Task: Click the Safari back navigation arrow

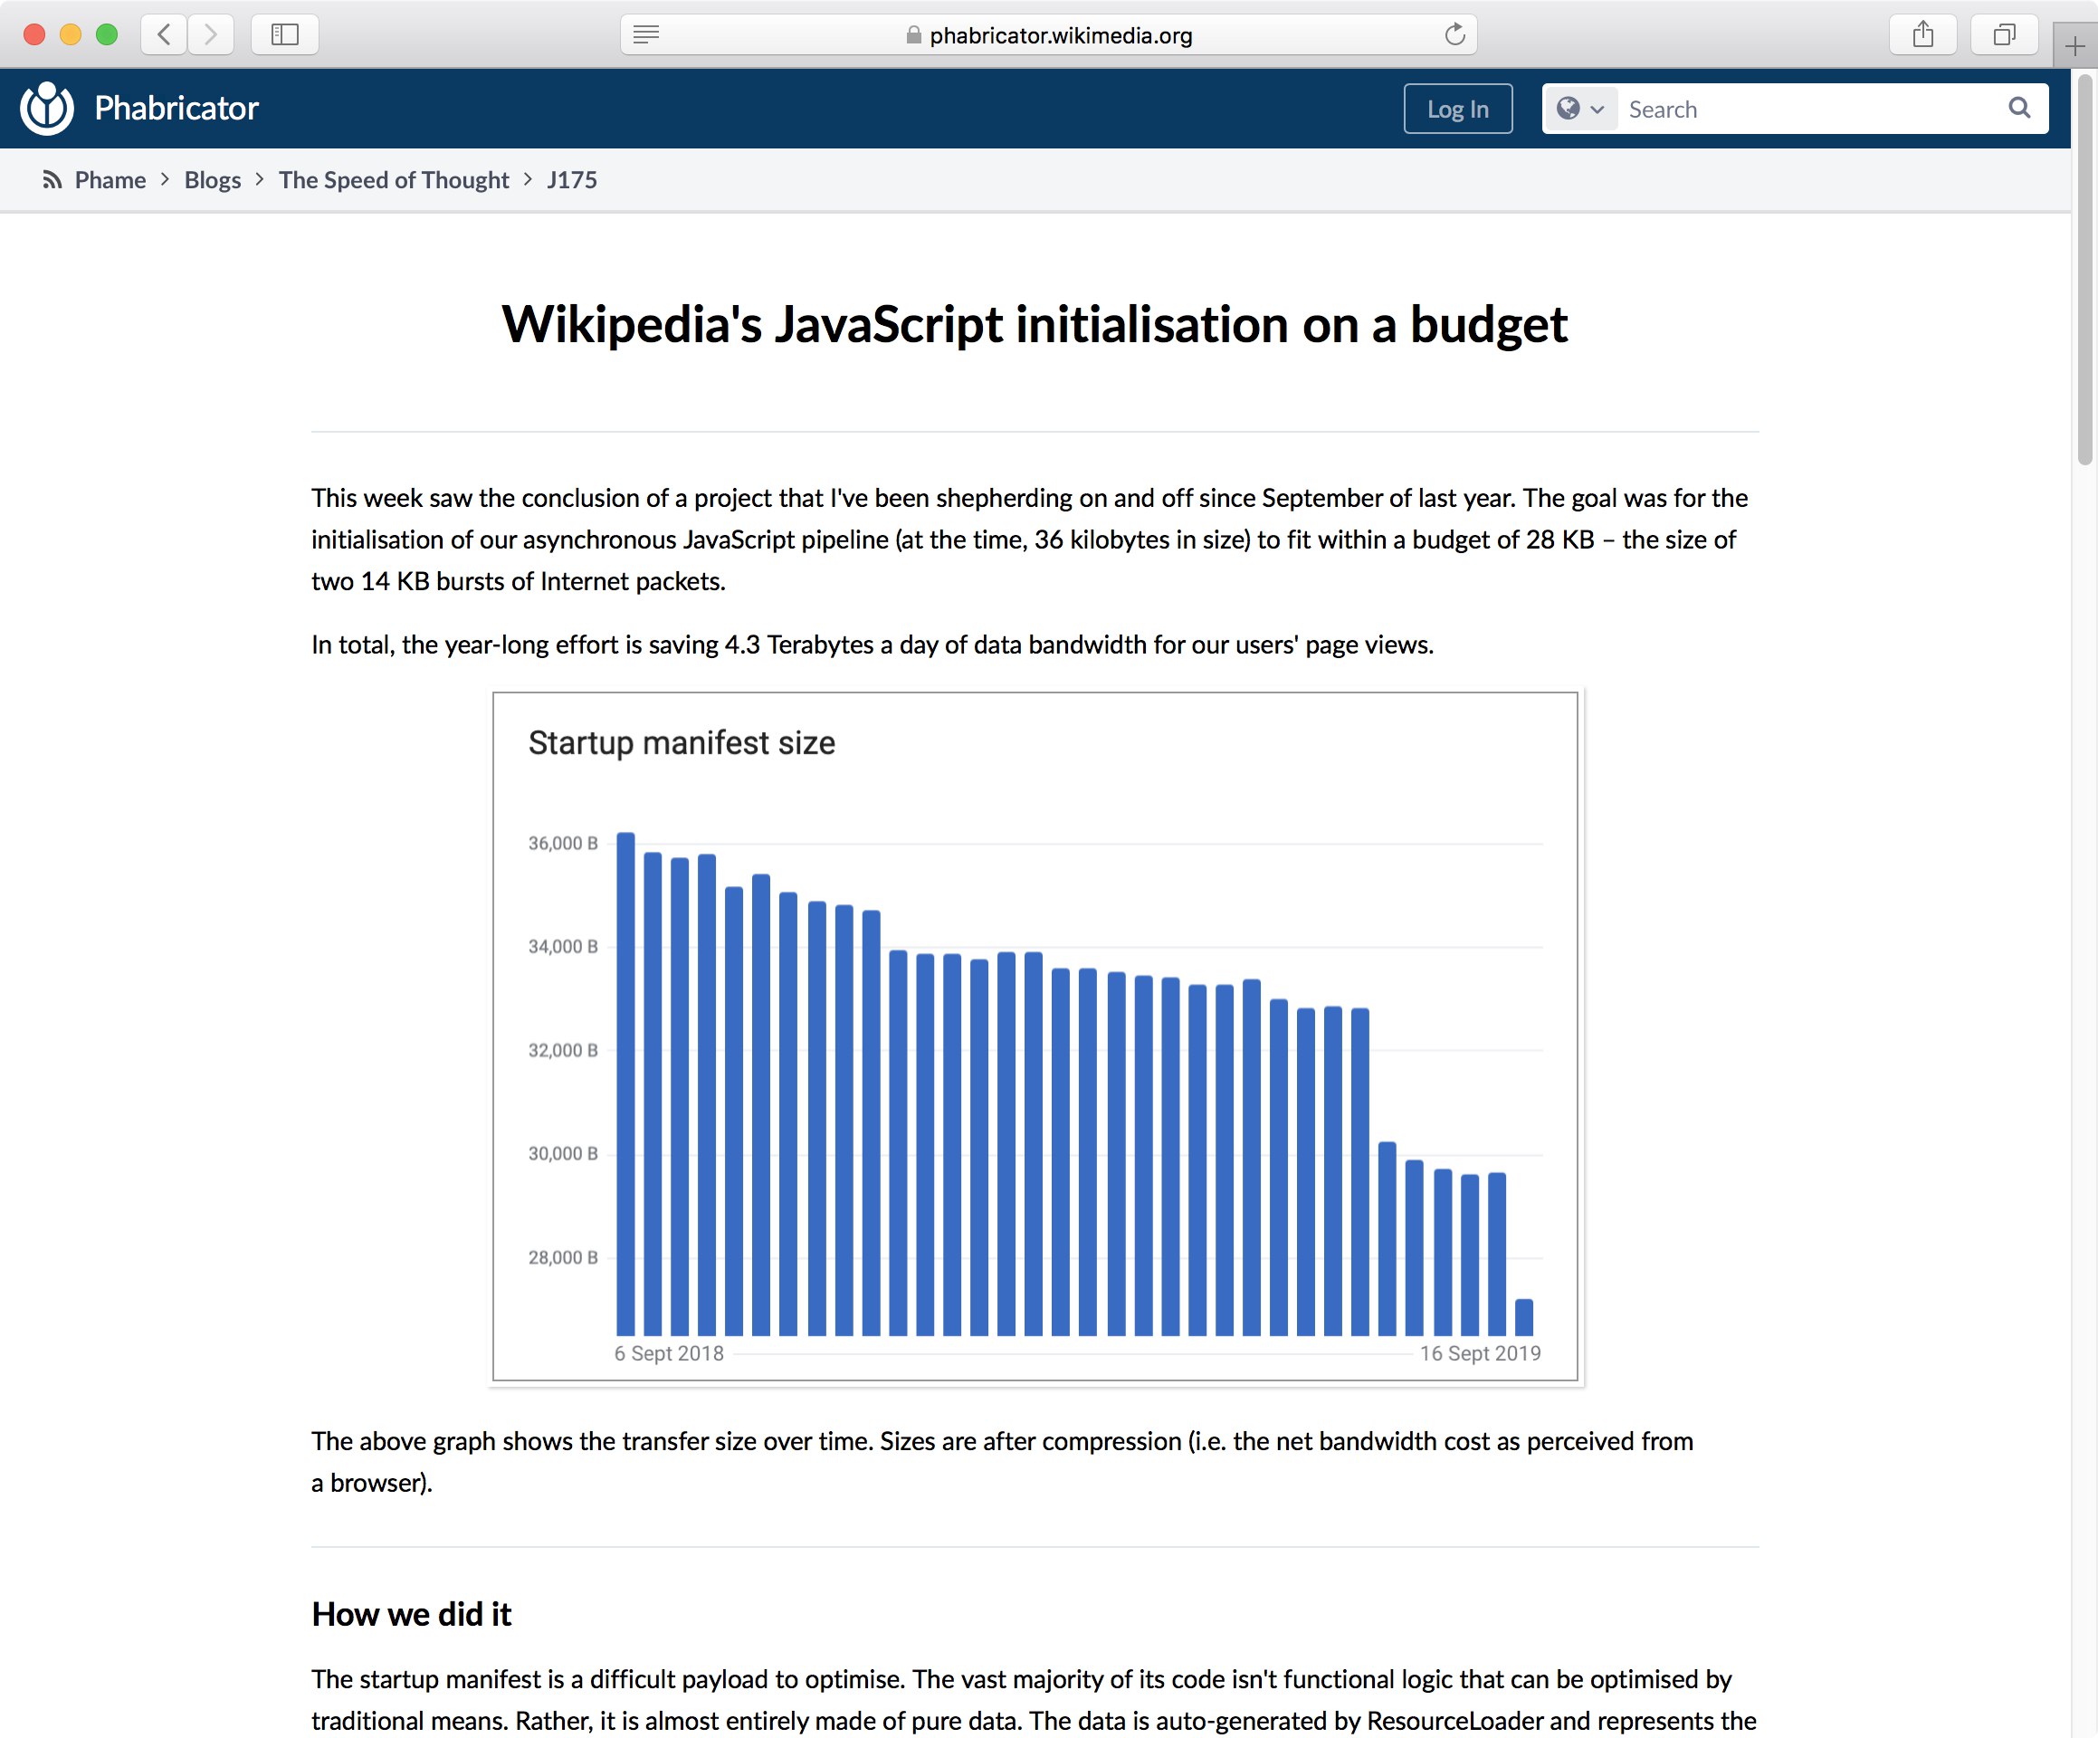Action: coord(165,35)
